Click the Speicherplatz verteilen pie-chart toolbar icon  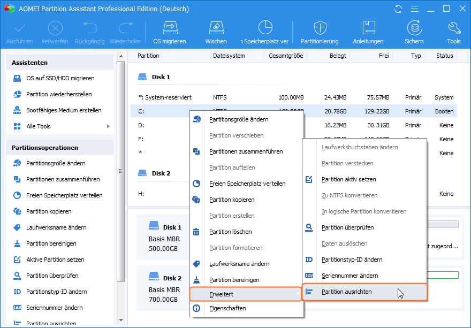point(265,28)
